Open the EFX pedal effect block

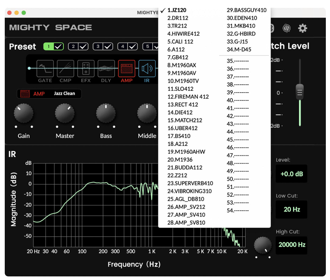tap(86, 69)
